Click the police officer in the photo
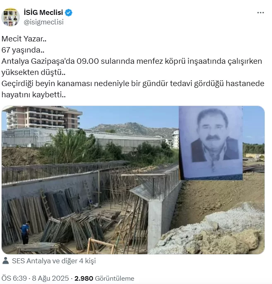272x284 pixels. pos(25,232)
